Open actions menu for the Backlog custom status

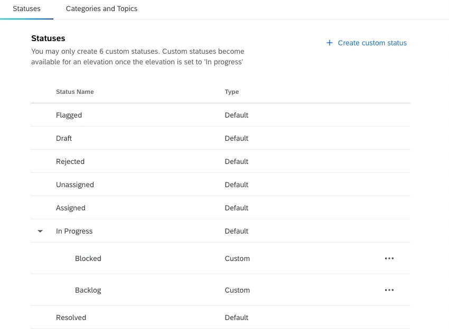(389, 290)
